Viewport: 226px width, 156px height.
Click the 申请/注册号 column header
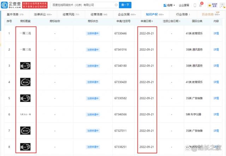click(123, 21)
